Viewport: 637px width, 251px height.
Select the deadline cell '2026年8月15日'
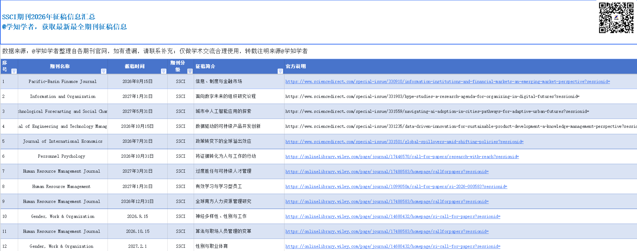[x=137, y=82]
